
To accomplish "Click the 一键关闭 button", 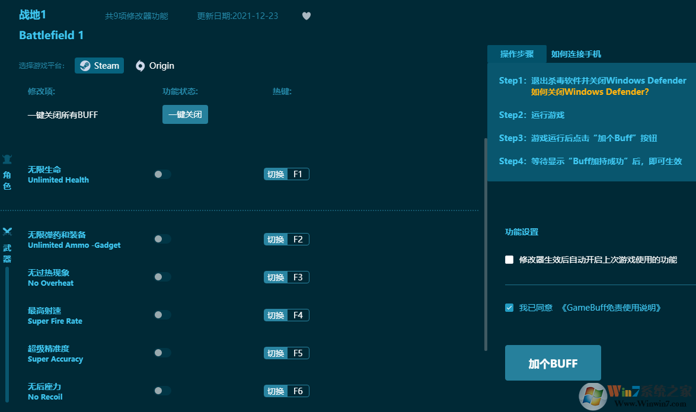I will (185, 114).
